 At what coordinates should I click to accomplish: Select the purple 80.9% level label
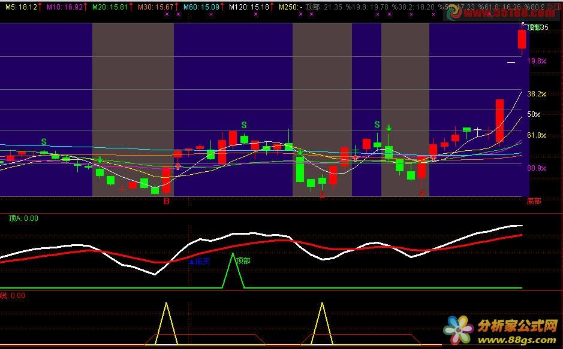[537, 168]
